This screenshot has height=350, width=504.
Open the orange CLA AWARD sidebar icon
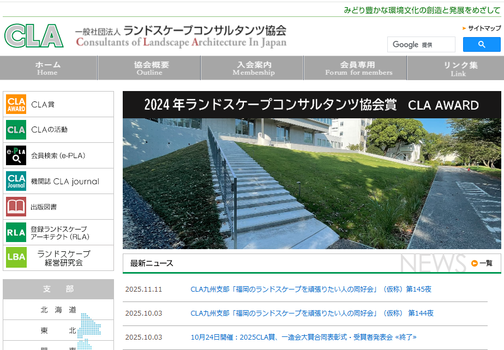[x=16, y=104]
